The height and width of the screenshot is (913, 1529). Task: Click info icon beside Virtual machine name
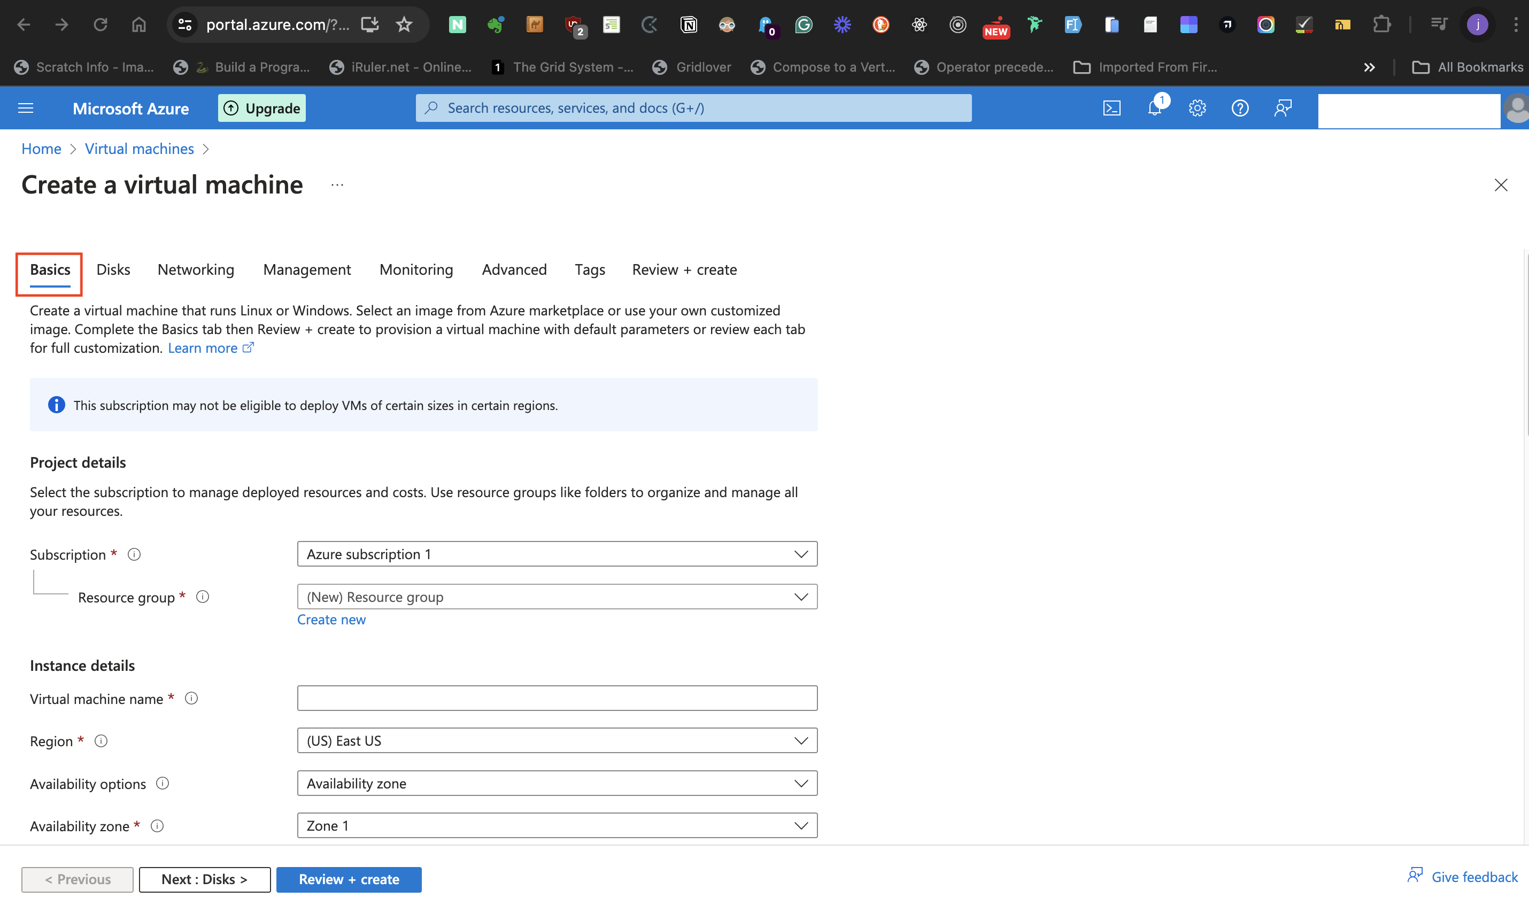[191, 698]
